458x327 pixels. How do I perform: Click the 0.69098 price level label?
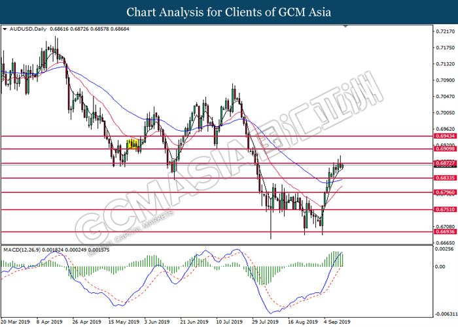pos(446,149)
